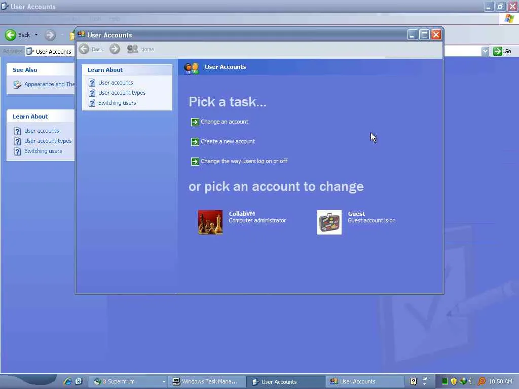
Task: Click the question icon beside User accounts in the background window
Action: (x=18, y=131)
